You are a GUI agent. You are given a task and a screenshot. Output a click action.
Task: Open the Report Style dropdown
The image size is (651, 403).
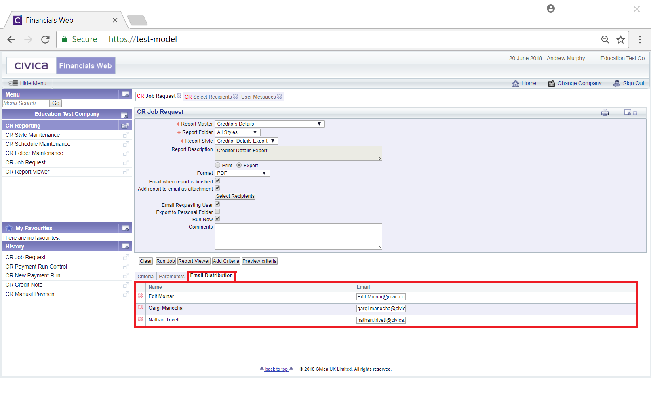point(246,141)
